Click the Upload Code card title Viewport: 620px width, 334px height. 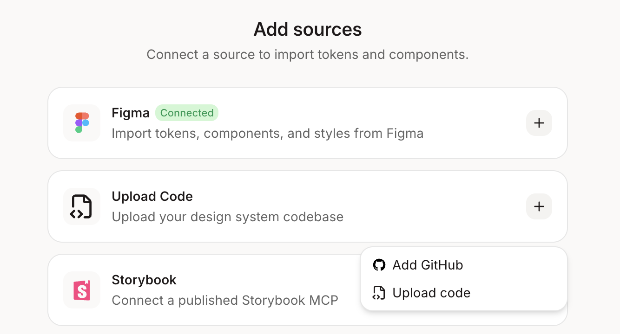pyautogui.click(x=152, y=196)
